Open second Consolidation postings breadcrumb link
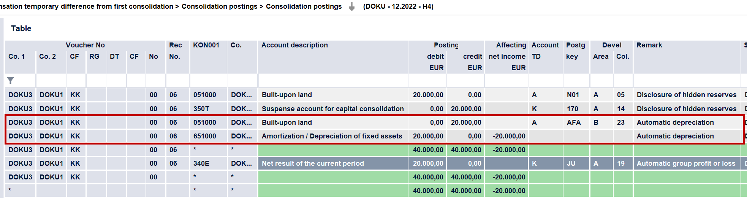Screen dimensions: 747x198 [304, 6]
